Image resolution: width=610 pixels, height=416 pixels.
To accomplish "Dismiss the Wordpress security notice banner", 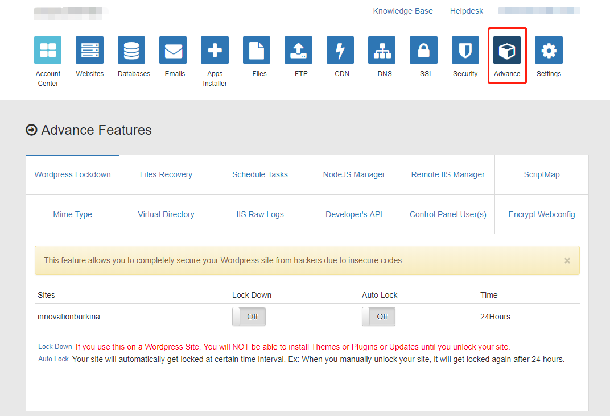I will (x=567, y=261).
